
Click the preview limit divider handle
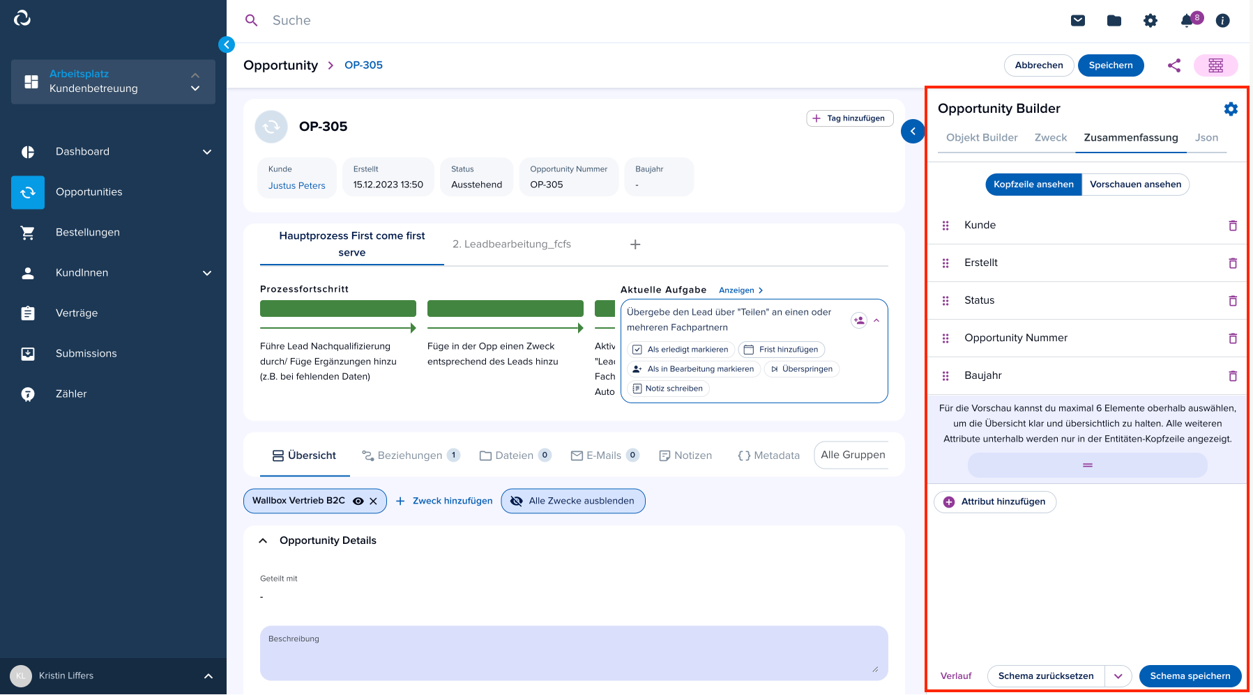coord(1087,465)
